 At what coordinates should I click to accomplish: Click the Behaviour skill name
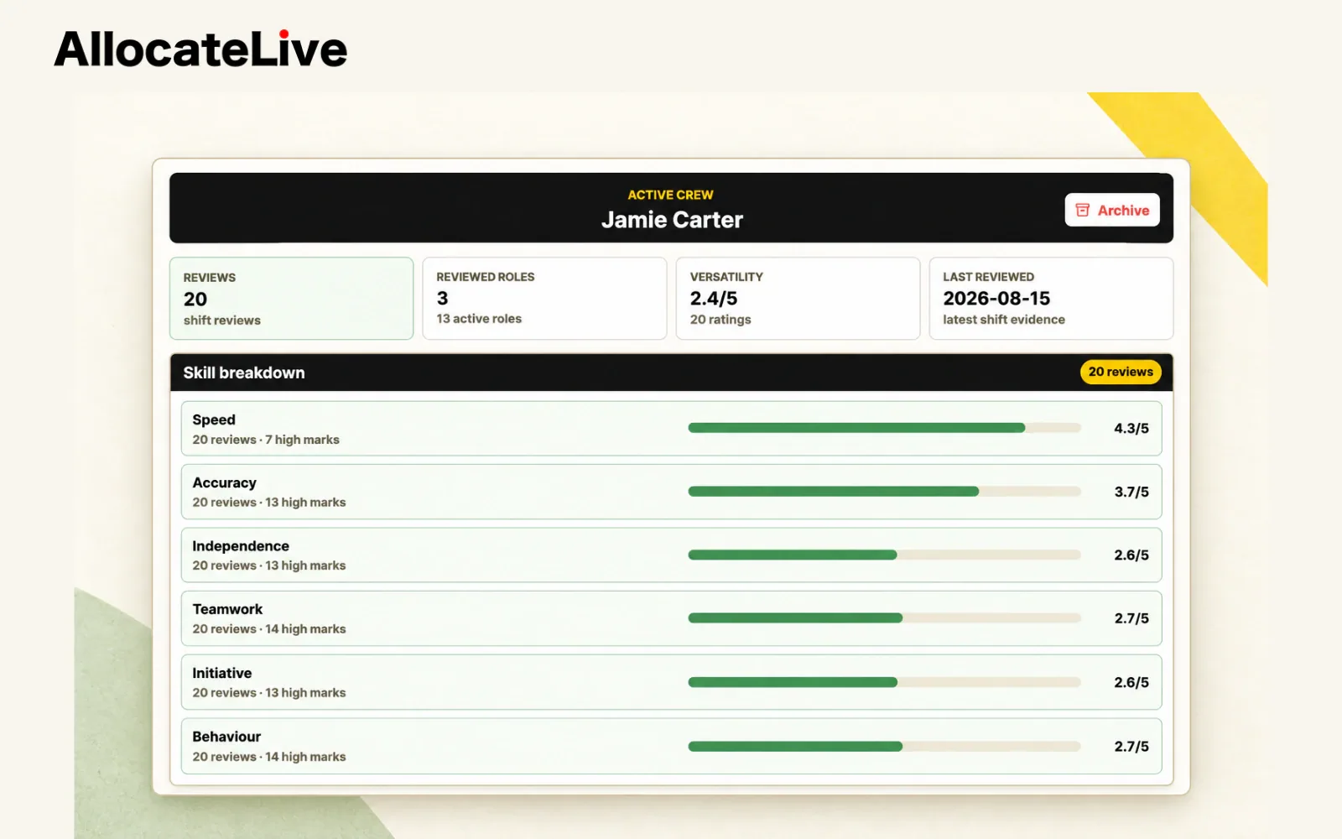point(226,737)
